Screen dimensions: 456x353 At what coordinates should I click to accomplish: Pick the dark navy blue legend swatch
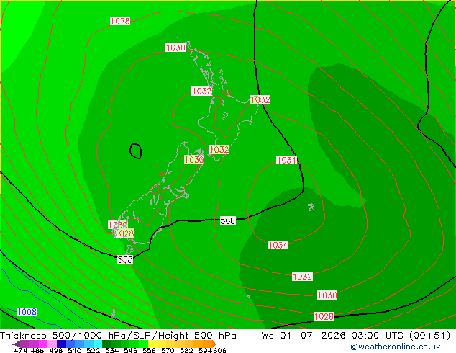[61, 344]
